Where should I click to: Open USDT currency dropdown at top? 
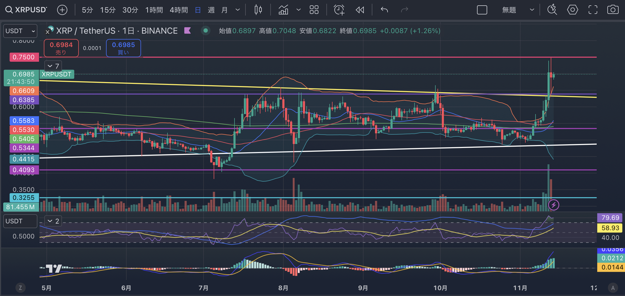20,31
